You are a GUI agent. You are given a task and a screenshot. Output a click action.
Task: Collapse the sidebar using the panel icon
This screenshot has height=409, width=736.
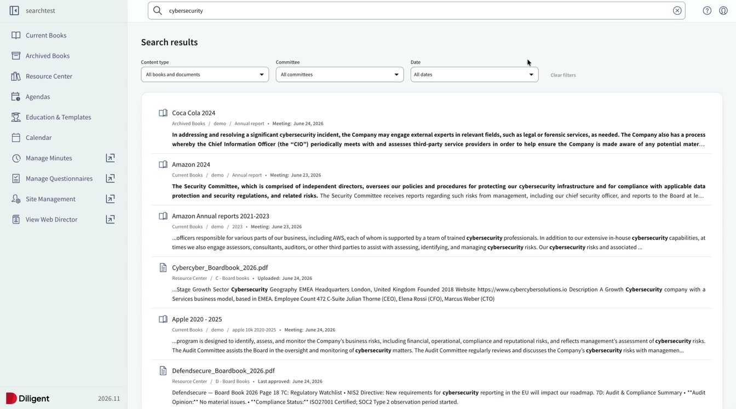point(15,10)
